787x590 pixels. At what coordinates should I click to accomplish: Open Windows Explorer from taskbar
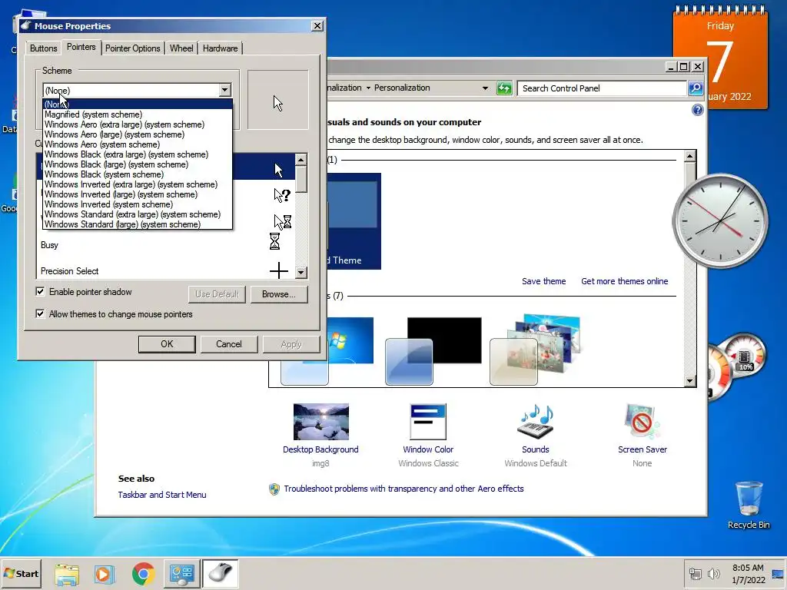pyautogui.click(x=67, y=574)
